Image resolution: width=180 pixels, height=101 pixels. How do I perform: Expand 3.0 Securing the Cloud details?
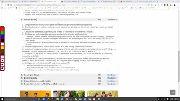tap(111, 75)
